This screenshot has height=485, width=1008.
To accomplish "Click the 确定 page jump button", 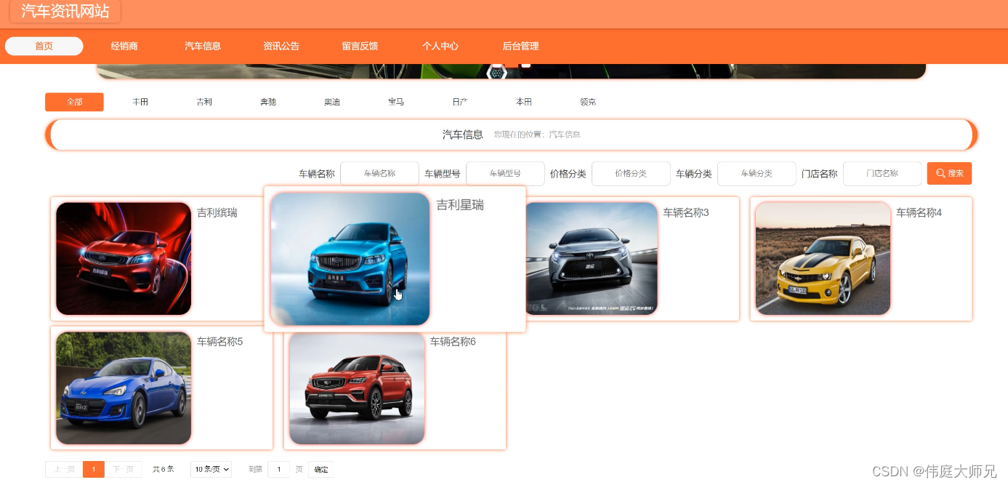I will [320, 469].
